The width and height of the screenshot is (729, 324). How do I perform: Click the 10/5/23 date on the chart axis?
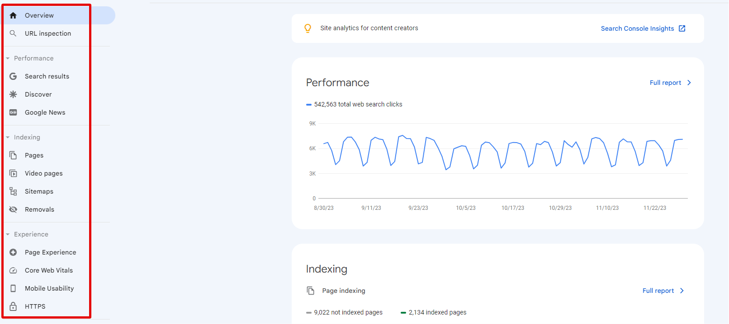point(466,208)
